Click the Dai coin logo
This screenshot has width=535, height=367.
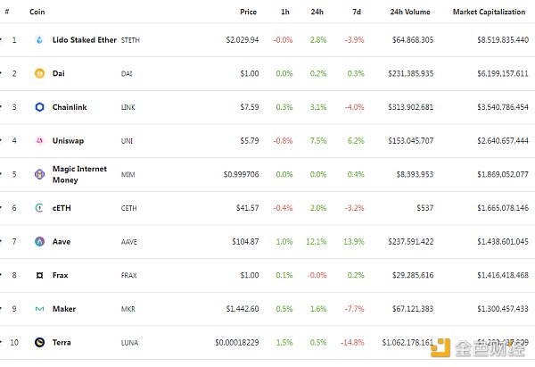(x=39, y=73)
